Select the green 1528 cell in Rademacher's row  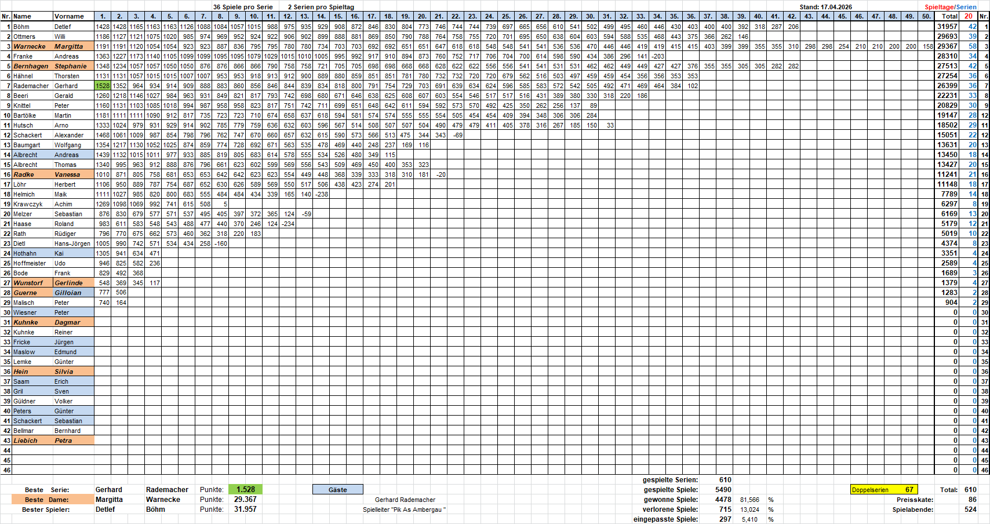tap(103, 86)
